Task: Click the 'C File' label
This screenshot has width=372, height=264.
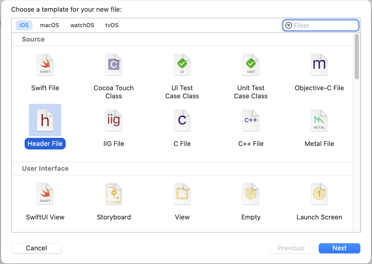Action: (x=182, y=144)
